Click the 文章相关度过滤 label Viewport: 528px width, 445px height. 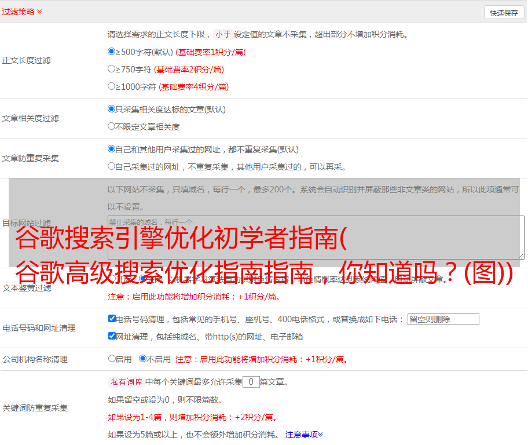tap(30, 118)
